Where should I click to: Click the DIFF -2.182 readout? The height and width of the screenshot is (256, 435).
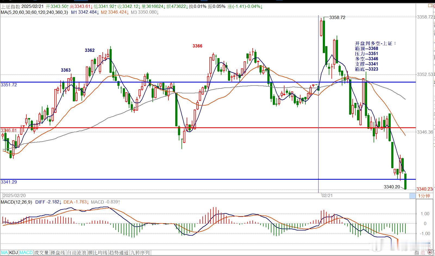(x=48, y=202)
